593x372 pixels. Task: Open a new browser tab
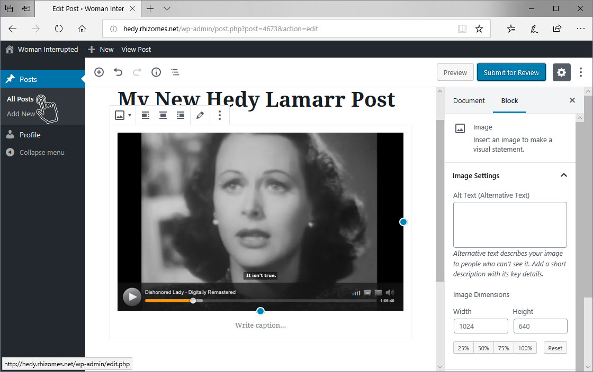(x=150, y=8)
